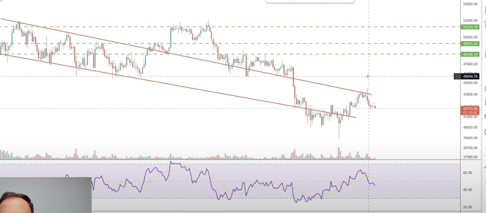The image size is (486, 213).
Task: Click the 20.00 RSI scale label
Action: 467,207
